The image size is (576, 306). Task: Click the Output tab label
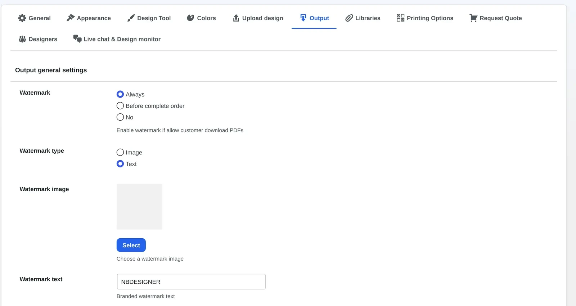[319, 18]
